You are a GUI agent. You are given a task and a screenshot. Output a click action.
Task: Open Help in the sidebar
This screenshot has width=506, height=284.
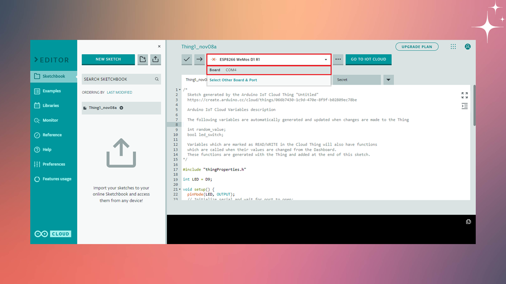(47, 149)
